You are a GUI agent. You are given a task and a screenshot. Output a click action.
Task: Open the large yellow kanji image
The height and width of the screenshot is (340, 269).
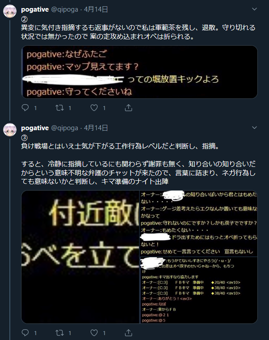(80, 257)
